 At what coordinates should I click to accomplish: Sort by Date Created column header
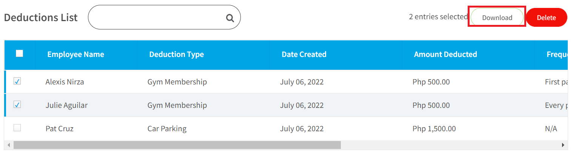coord(304,54)
